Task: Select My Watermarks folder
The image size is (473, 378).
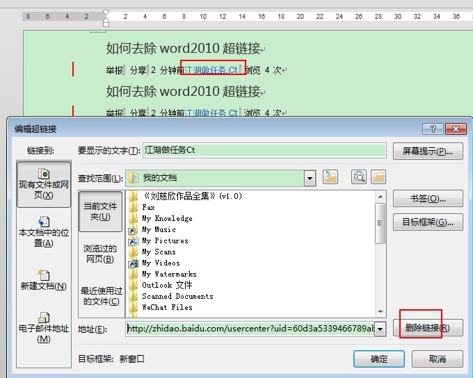Action: pyautogui.click(x=163, y=274)
